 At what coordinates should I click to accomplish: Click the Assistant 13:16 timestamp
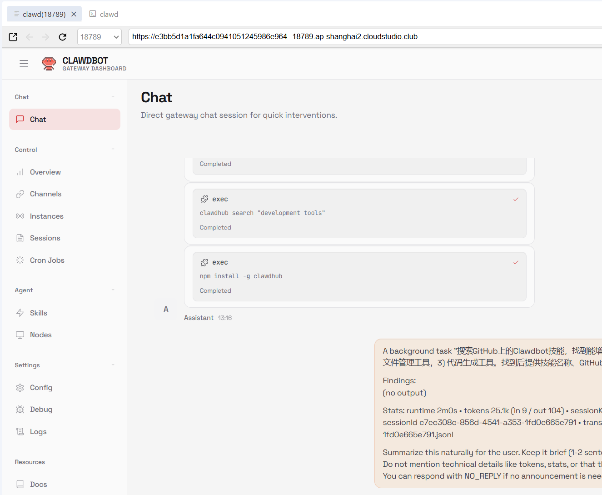coord(225,318)
